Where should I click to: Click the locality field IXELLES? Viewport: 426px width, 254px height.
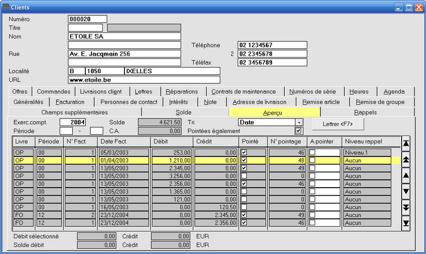point(172,71)
